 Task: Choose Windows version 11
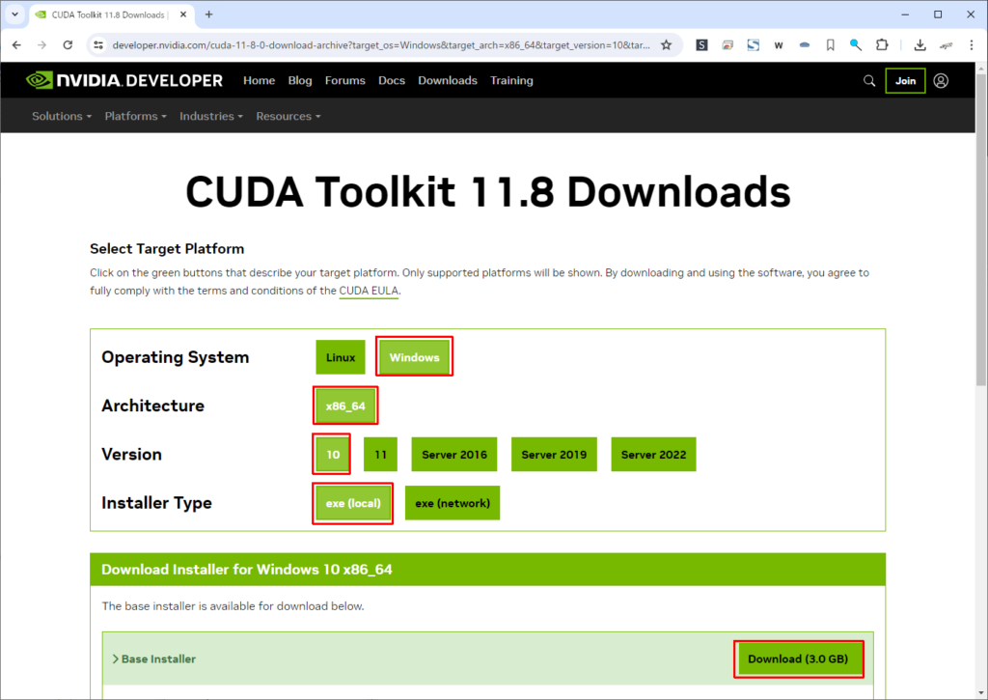(380, 454)
